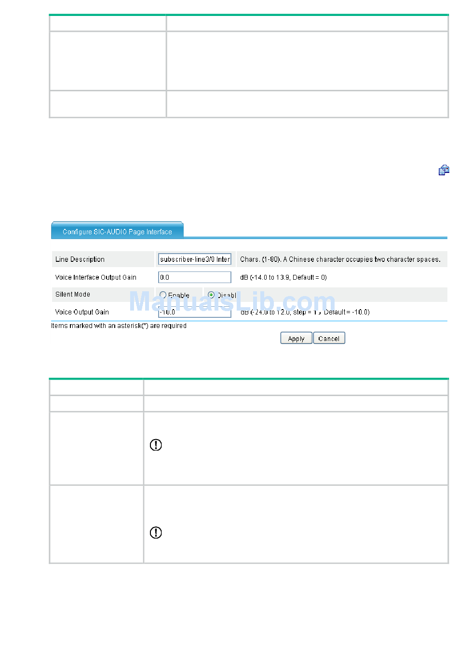Click the Voice Interface Output Gain label
The image size is (458, 655).
96,277
